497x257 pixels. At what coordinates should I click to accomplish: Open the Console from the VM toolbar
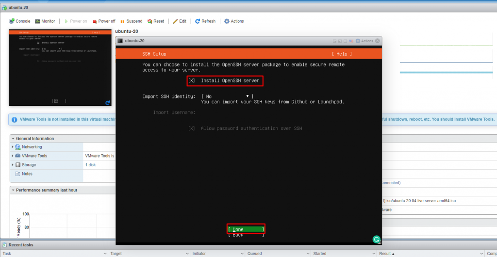tap(19, 21)
